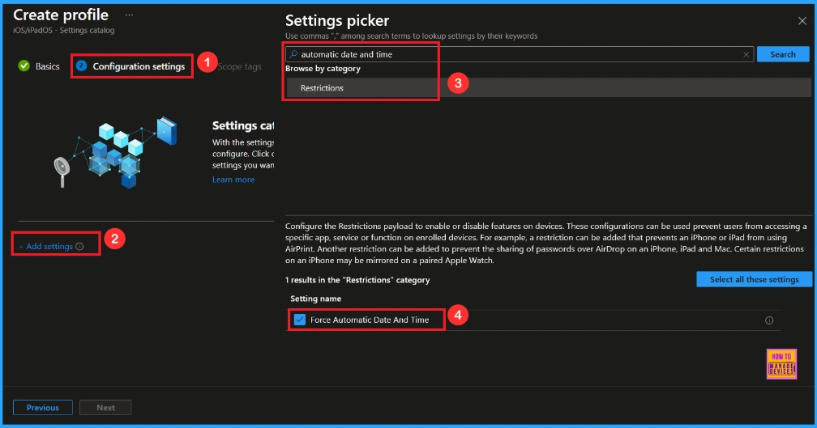
Task: Open the Configuration settings step
Action: (131, 66)
